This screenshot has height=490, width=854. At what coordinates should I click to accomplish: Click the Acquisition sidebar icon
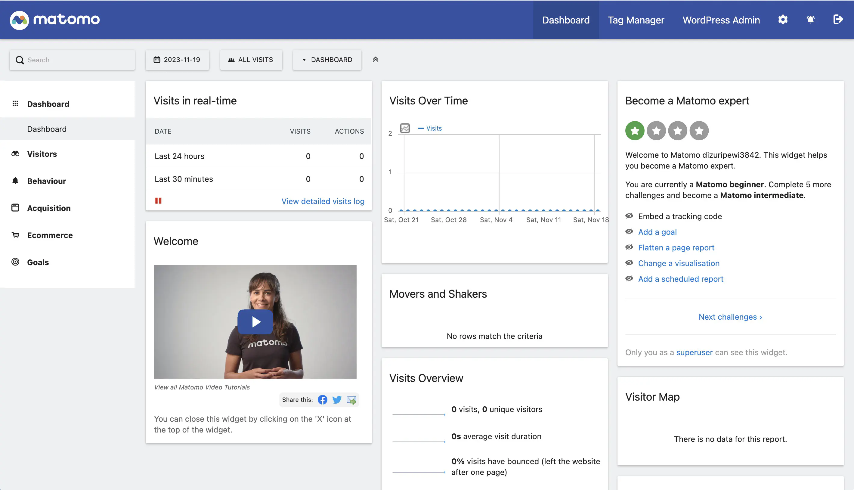[x=15, y=208]
